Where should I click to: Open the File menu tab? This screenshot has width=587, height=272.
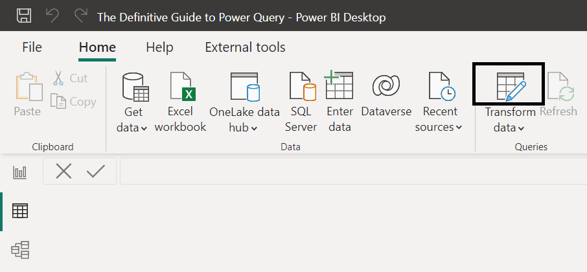(x=32, y=47)
